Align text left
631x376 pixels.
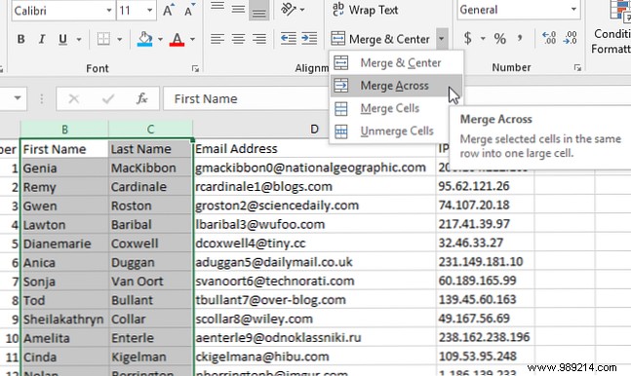[217, 39]
